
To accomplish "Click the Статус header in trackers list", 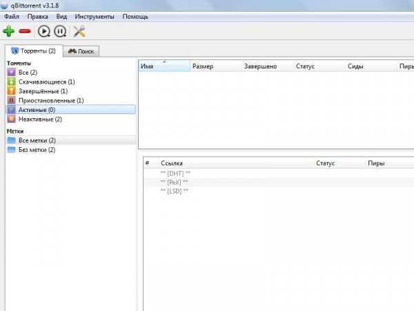I will point(339,163).
